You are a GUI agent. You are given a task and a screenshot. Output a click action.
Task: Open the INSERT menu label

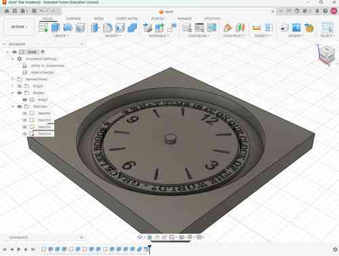[x=296, y=36]
